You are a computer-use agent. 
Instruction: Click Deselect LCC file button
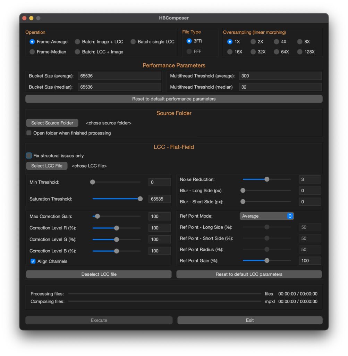[99, 274]
